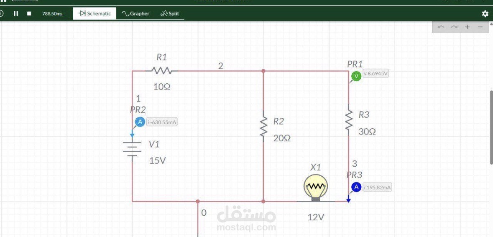Screen dimensions: 493x237
Task: Open the Grapher tab
Action: [x=135, y=13]
